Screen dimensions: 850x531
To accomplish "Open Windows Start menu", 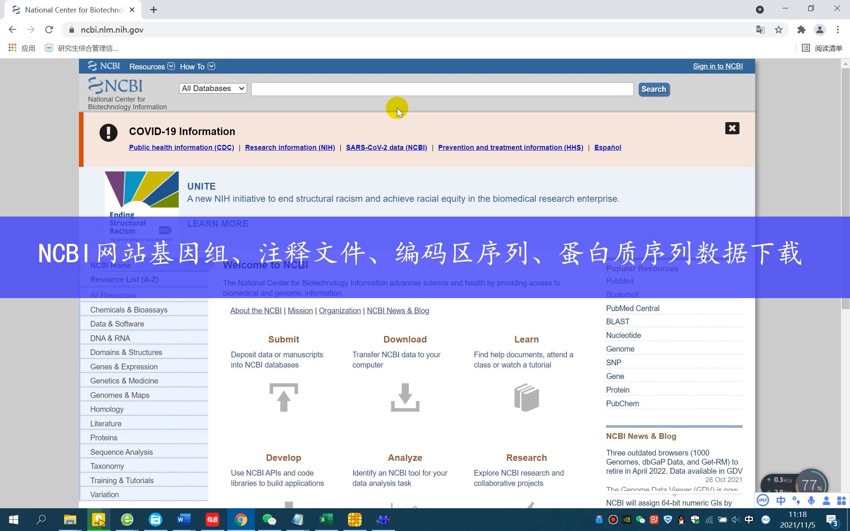I will 14,520.
